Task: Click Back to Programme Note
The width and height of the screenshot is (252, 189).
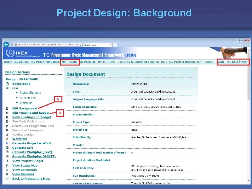Action: tap(25, 178)
